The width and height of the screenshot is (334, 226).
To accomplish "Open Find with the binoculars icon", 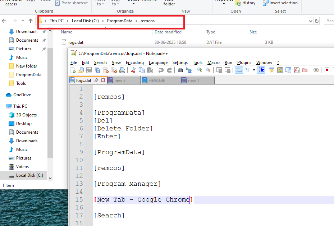I will point(180,70).
